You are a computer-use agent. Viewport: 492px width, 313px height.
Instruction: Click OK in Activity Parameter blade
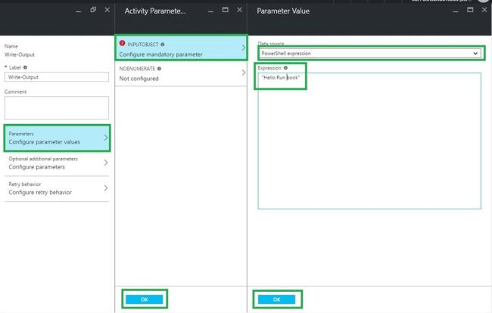[x=145, y=299]
